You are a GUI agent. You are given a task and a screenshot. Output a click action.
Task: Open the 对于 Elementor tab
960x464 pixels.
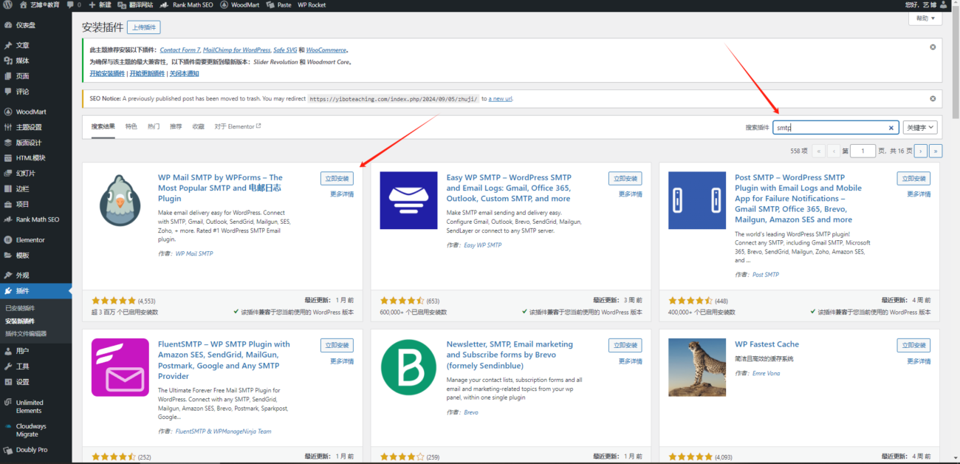pos(238,126)
